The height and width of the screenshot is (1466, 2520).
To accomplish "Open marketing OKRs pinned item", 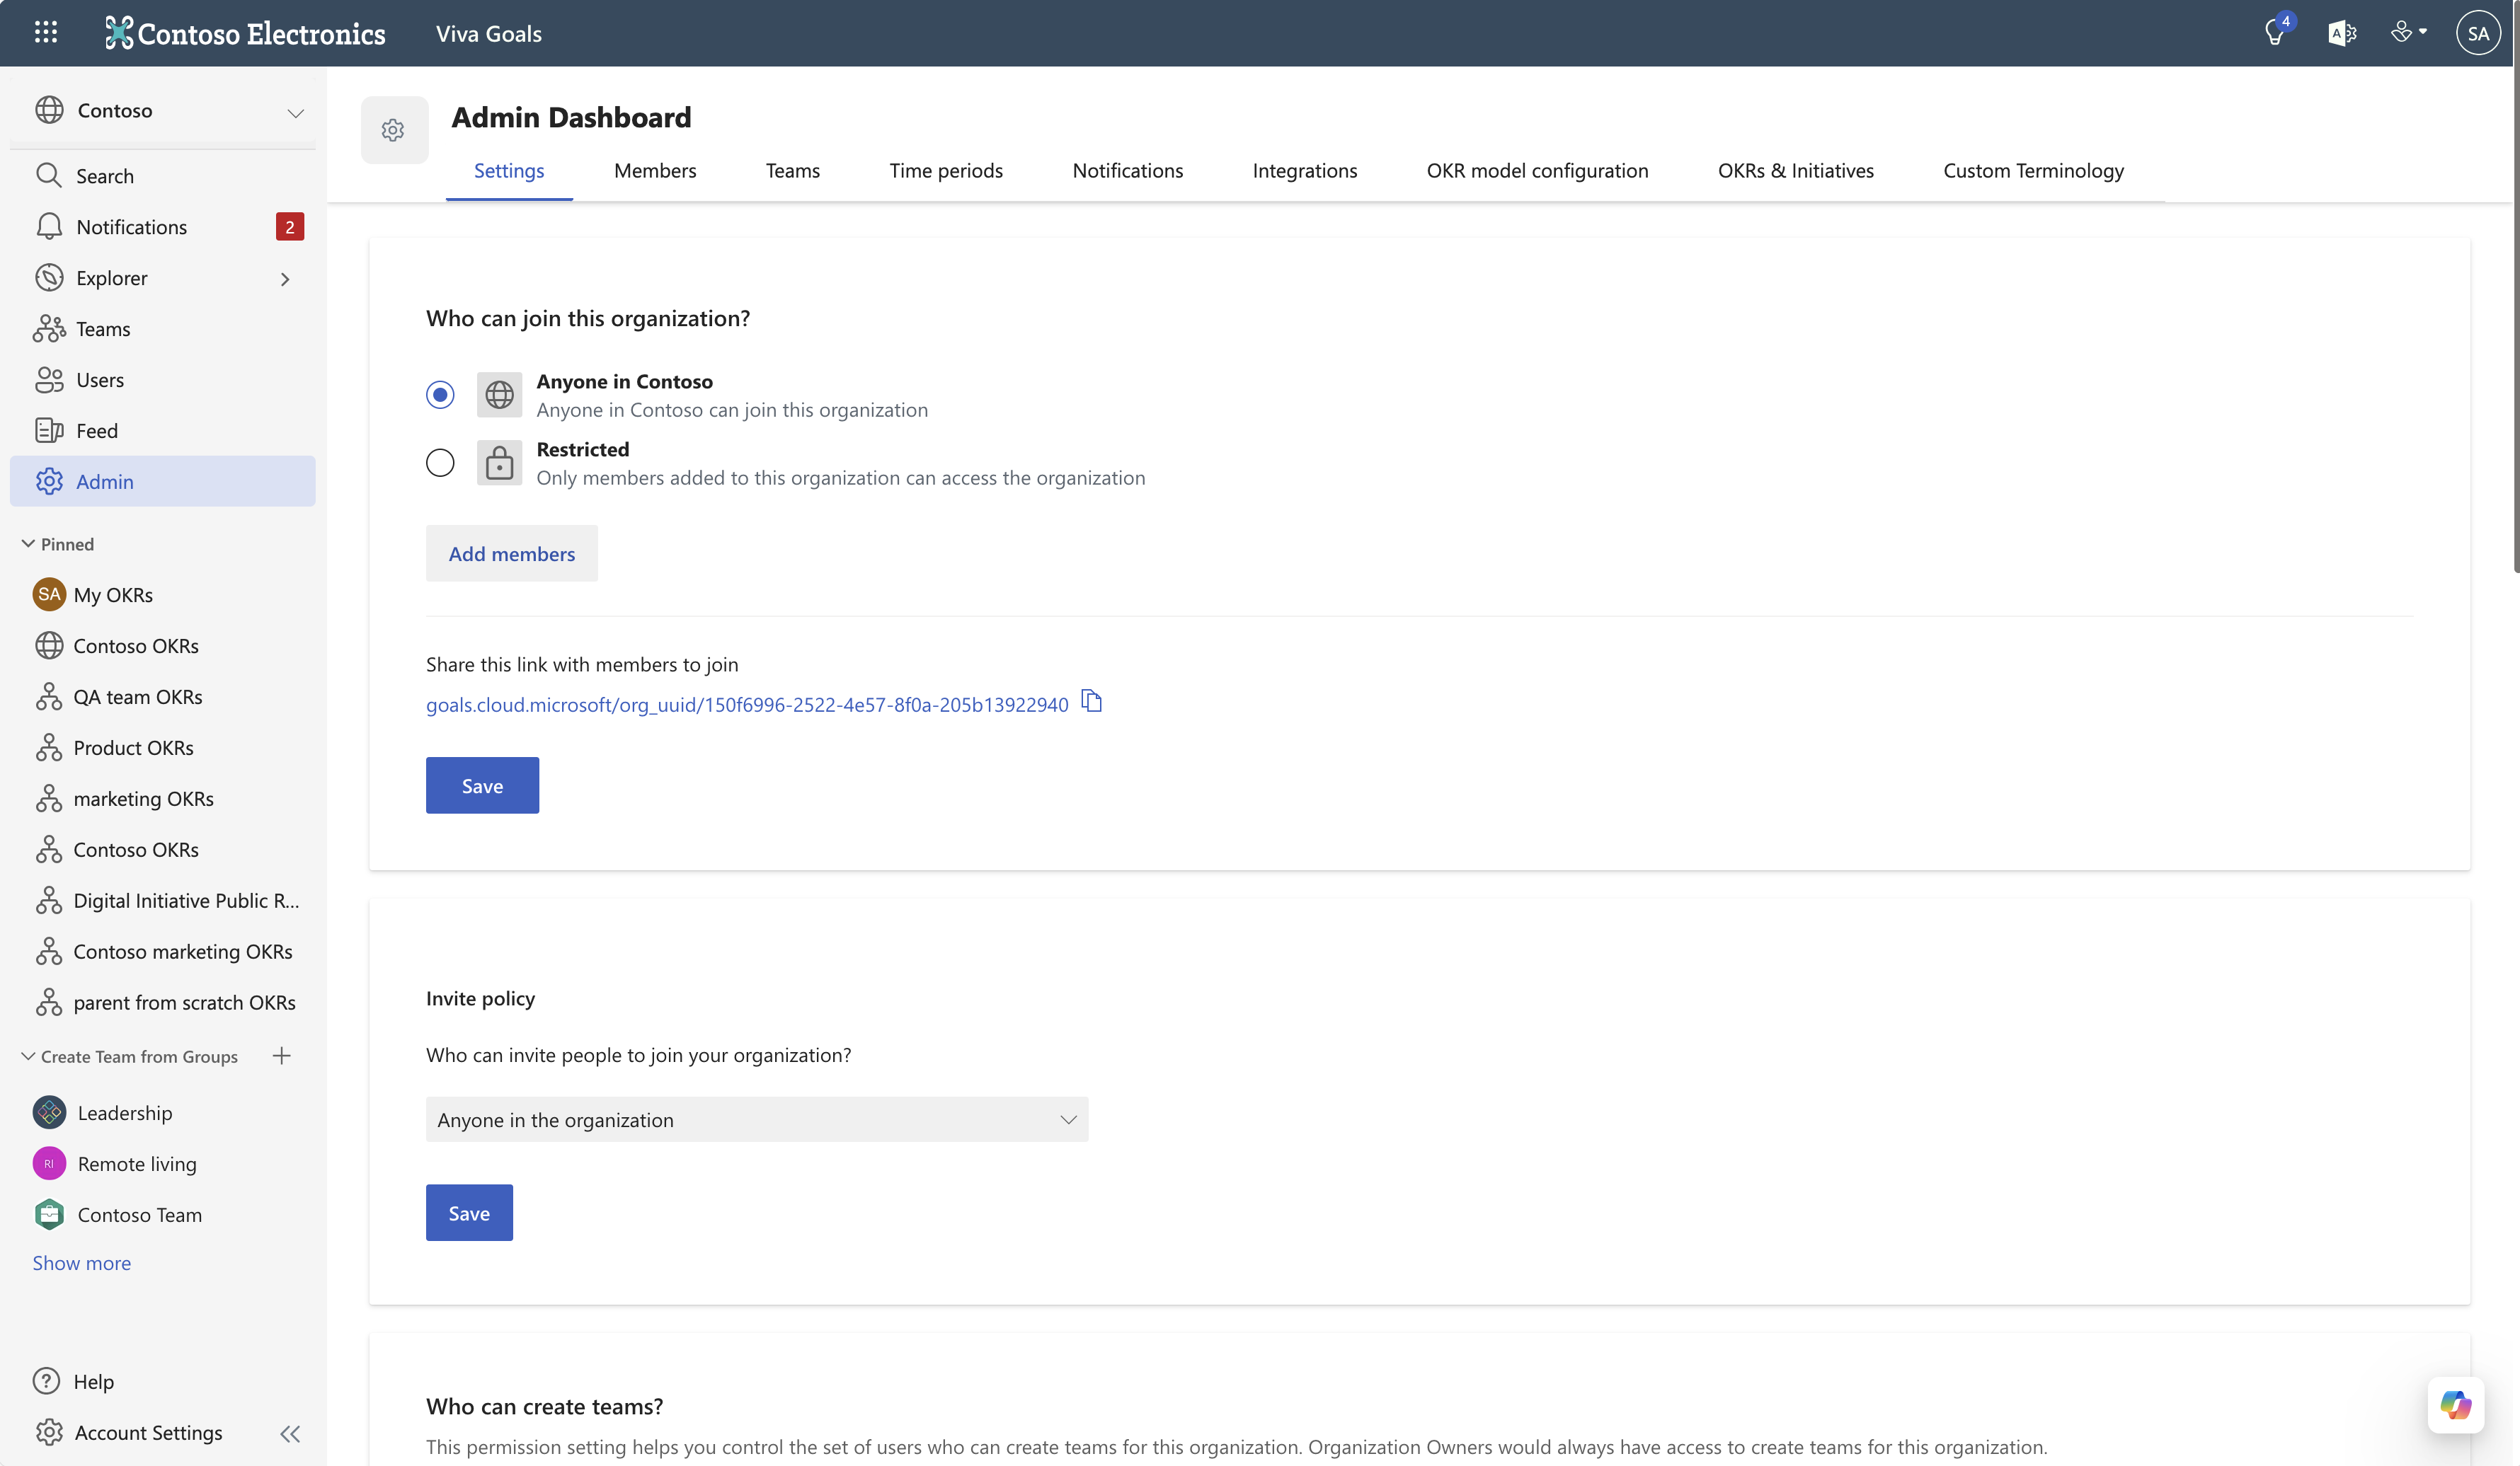I will [x=162, y=799].
